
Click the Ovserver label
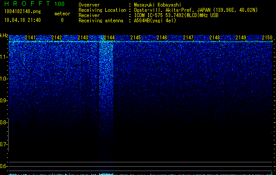click(89, 5)
